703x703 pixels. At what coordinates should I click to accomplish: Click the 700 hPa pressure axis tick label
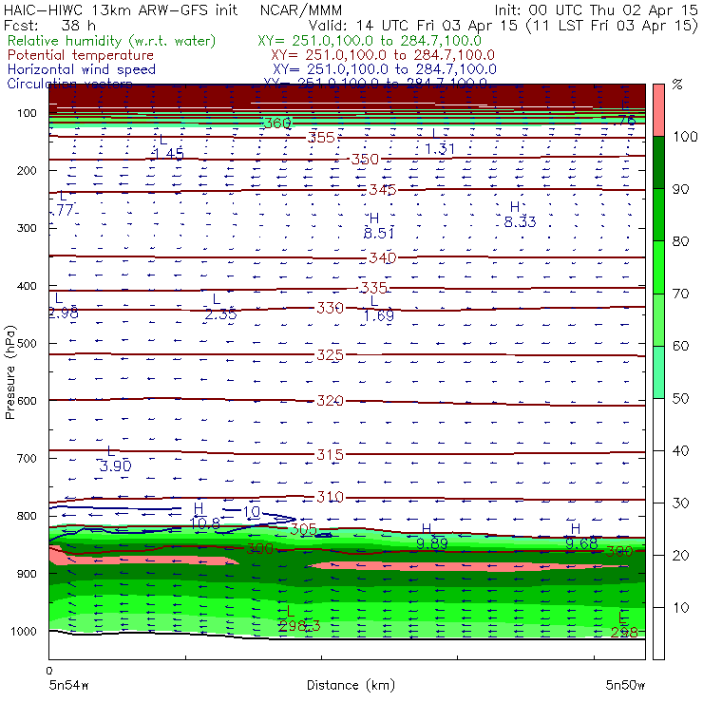coord(27,459)
